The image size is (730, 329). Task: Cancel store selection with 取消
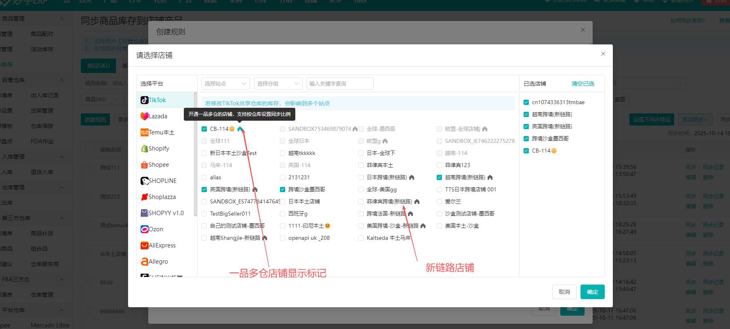click(564, 292)
